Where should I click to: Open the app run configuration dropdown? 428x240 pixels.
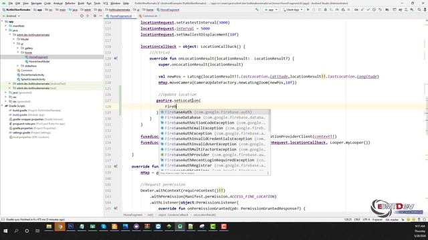tap(271, 9)
